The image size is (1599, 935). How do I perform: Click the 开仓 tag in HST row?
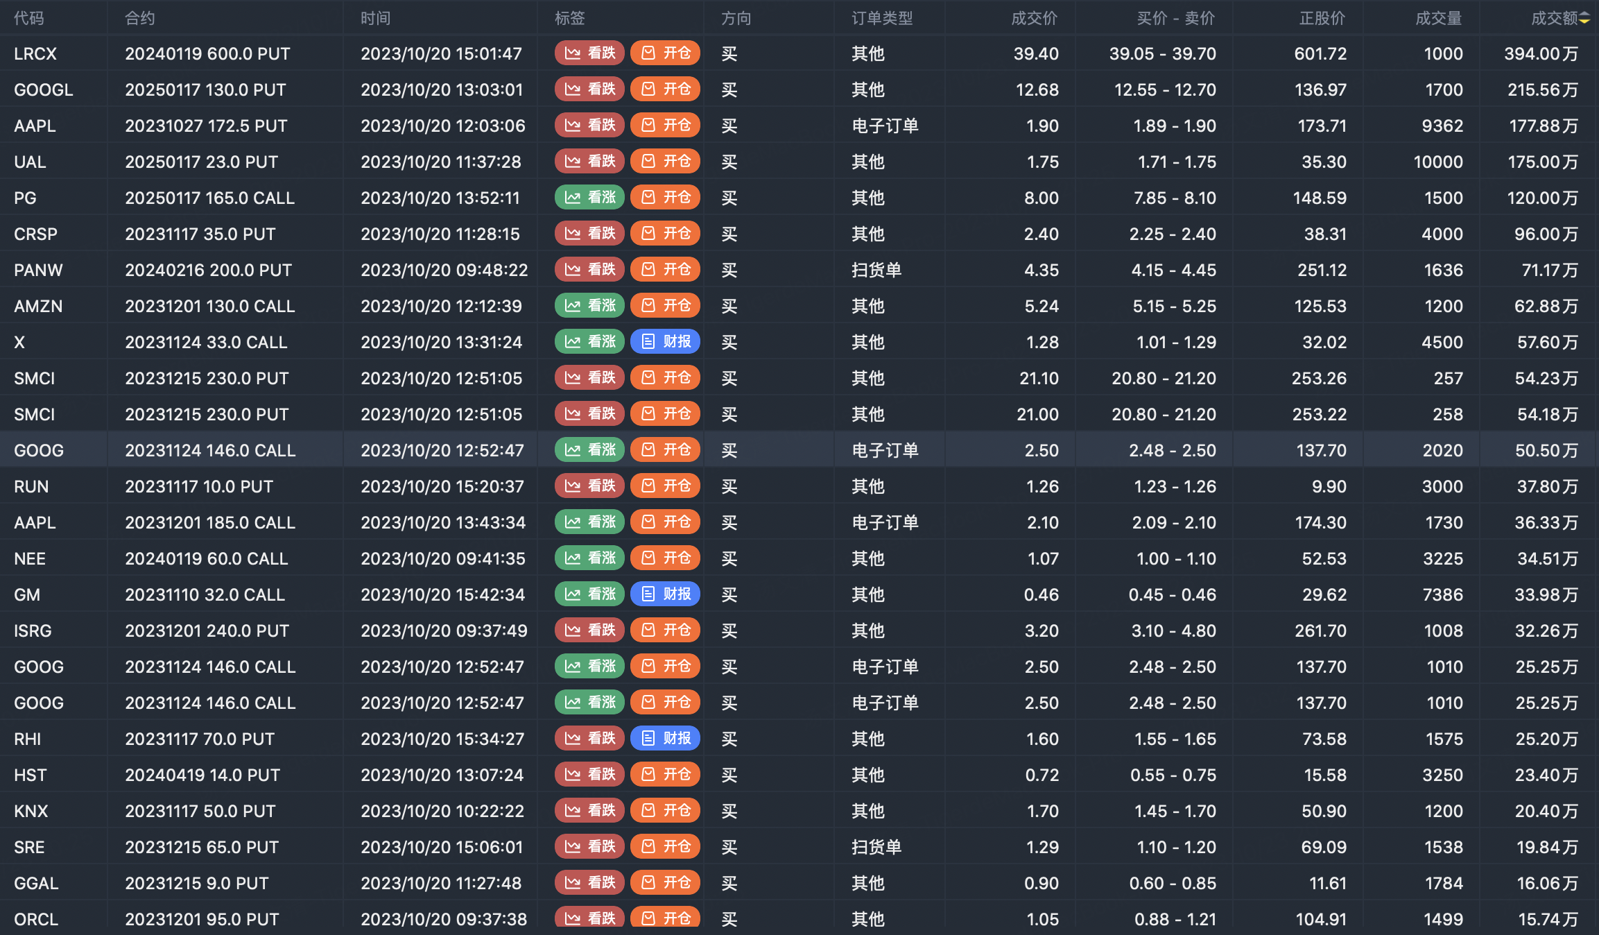(x=665, y=775)
